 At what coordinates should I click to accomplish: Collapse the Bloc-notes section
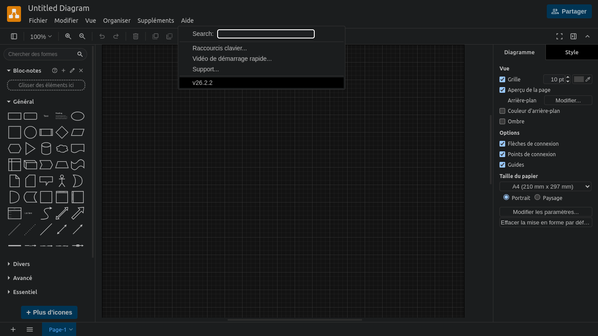9,70
